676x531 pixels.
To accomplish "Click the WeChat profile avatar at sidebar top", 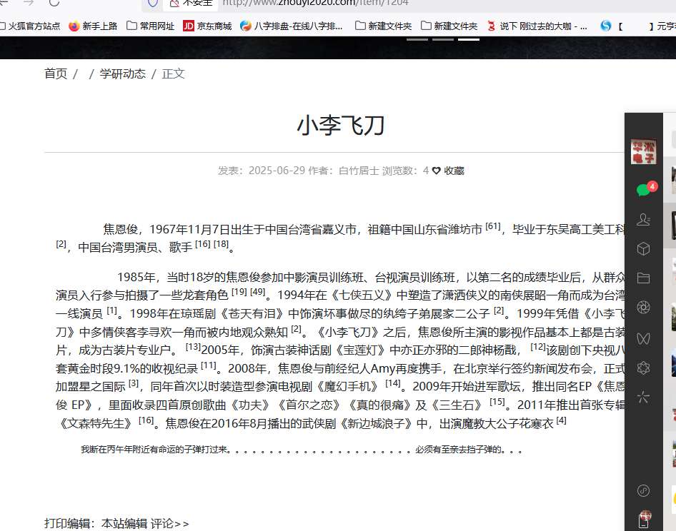I will click(x=643, y=151).
